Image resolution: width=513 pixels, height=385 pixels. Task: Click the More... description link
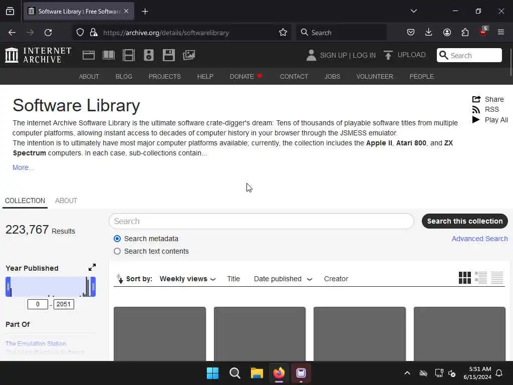23,167
